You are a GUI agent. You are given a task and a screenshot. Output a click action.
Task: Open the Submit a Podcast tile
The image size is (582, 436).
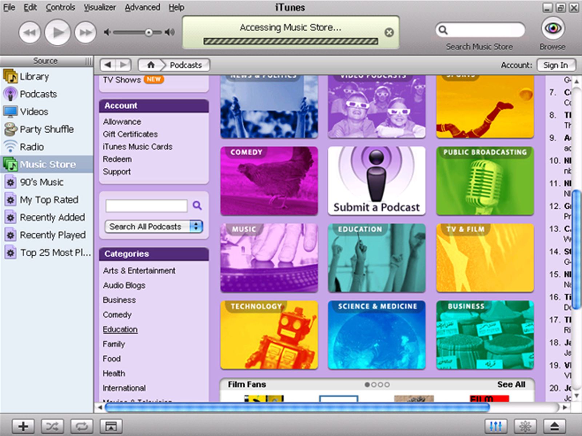tap(376, 181)
